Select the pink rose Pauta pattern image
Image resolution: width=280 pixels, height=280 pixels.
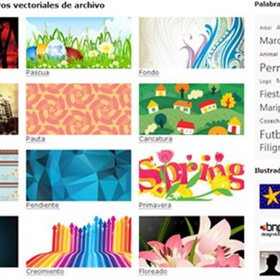click(78, 109)
